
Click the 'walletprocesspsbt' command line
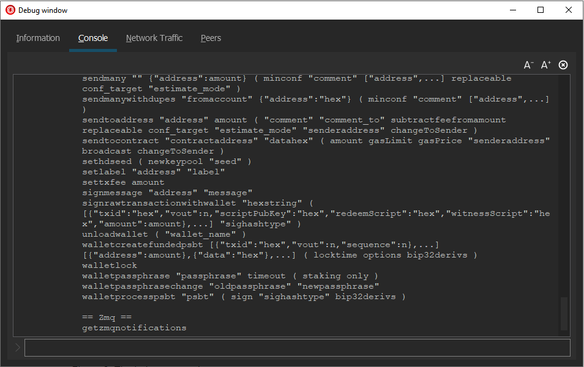pos(244,297)
